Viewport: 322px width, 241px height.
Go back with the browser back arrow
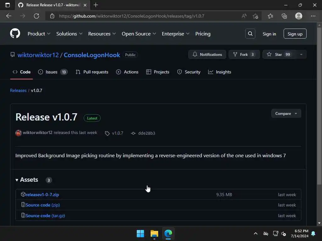[9, 16]
